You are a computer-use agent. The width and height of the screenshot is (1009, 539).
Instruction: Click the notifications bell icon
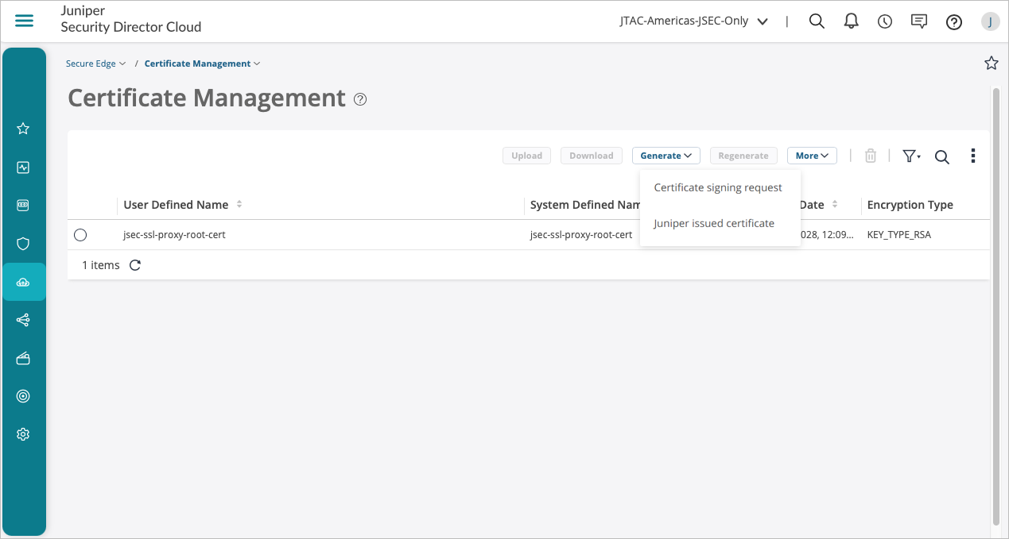(851, 21)
